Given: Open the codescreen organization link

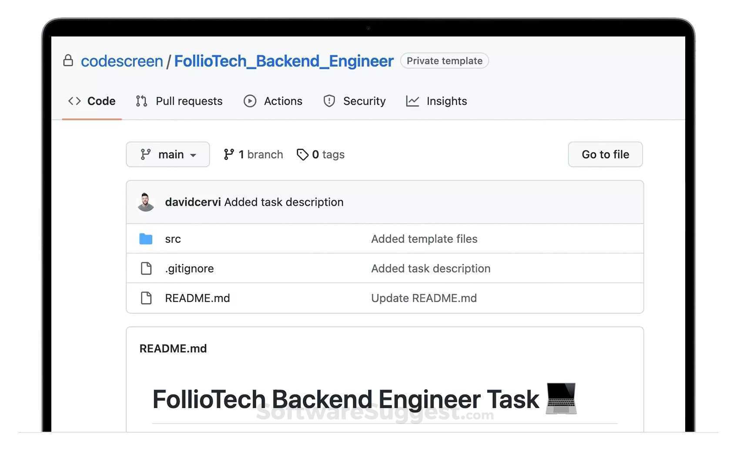Looking at the screenshot, I should click(122, 61).
